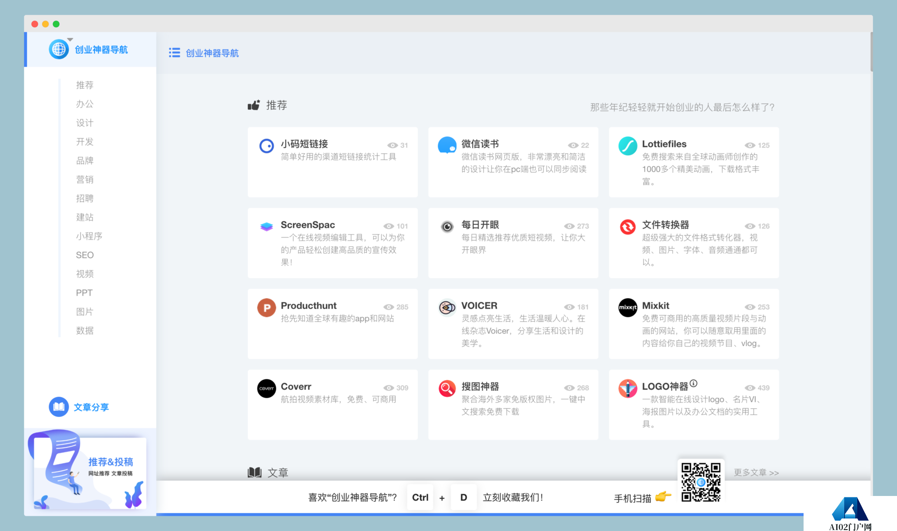Click the Coverr black icon
Screen dimensions: 897x531
click(x=266, y=389)
